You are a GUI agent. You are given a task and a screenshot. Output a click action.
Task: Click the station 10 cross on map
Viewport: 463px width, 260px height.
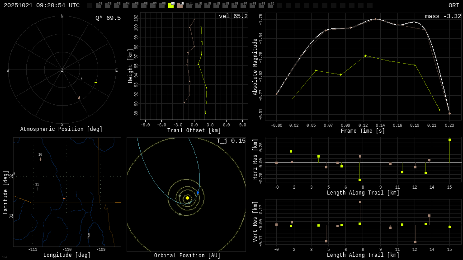click(40, 159)
